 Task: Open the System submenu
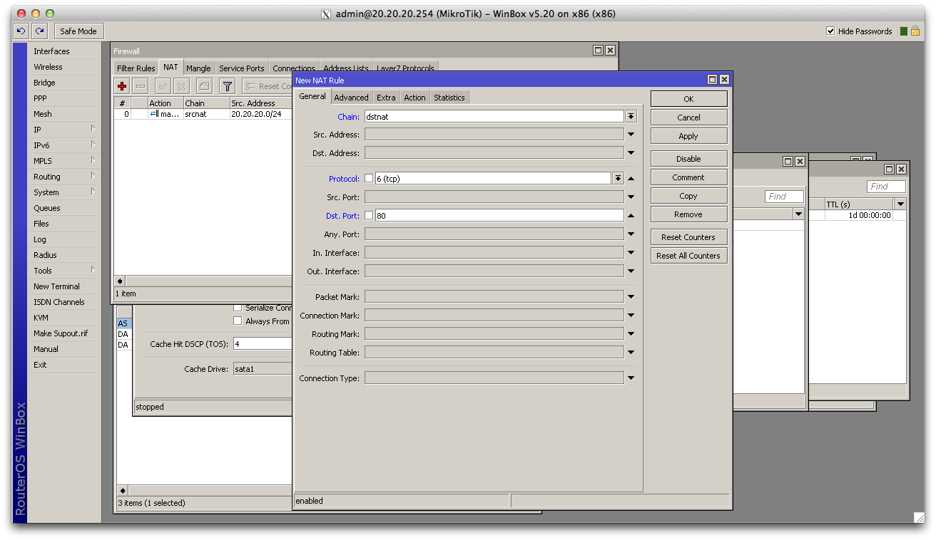(x=64, y=192)
